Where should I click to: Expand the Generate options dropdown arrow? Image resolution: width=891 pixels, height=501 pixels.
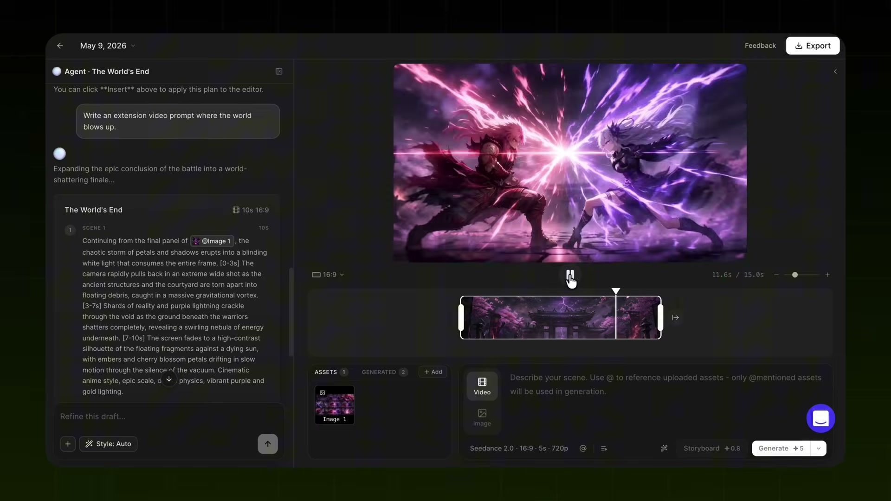(x=819, y=448)
